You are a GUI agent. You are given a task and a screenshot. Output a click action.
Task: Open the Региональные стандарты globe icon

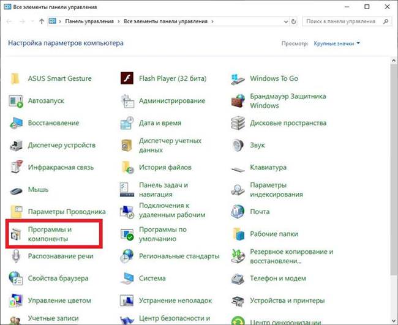pos(127,256)
